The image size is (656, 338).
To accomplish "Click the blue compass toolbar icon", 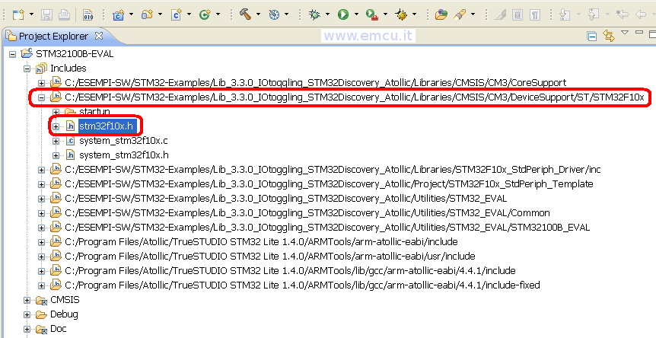I will pyautogui.click(x=274, y=14).
